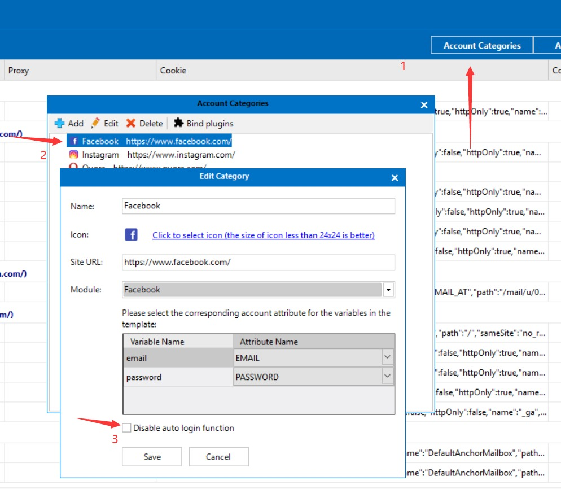Close the Edit Category dialog
Image resolution: width=561 pixels, height=489 pixels.
coord(395,178)
